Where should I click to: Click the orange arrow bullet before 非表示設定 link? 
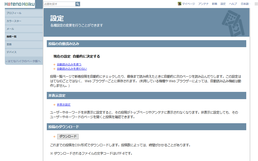[x=55, y=105]
